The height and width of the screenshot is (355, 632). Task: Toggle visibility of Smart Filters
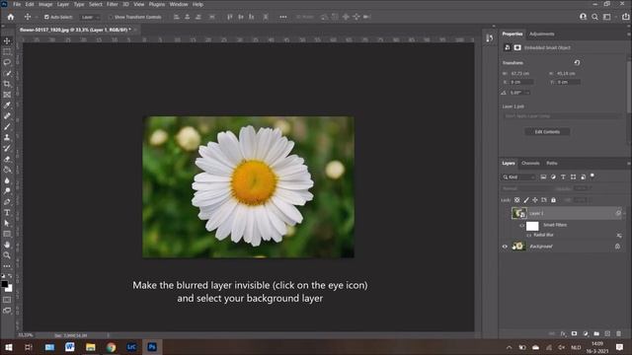click(522, 226)
